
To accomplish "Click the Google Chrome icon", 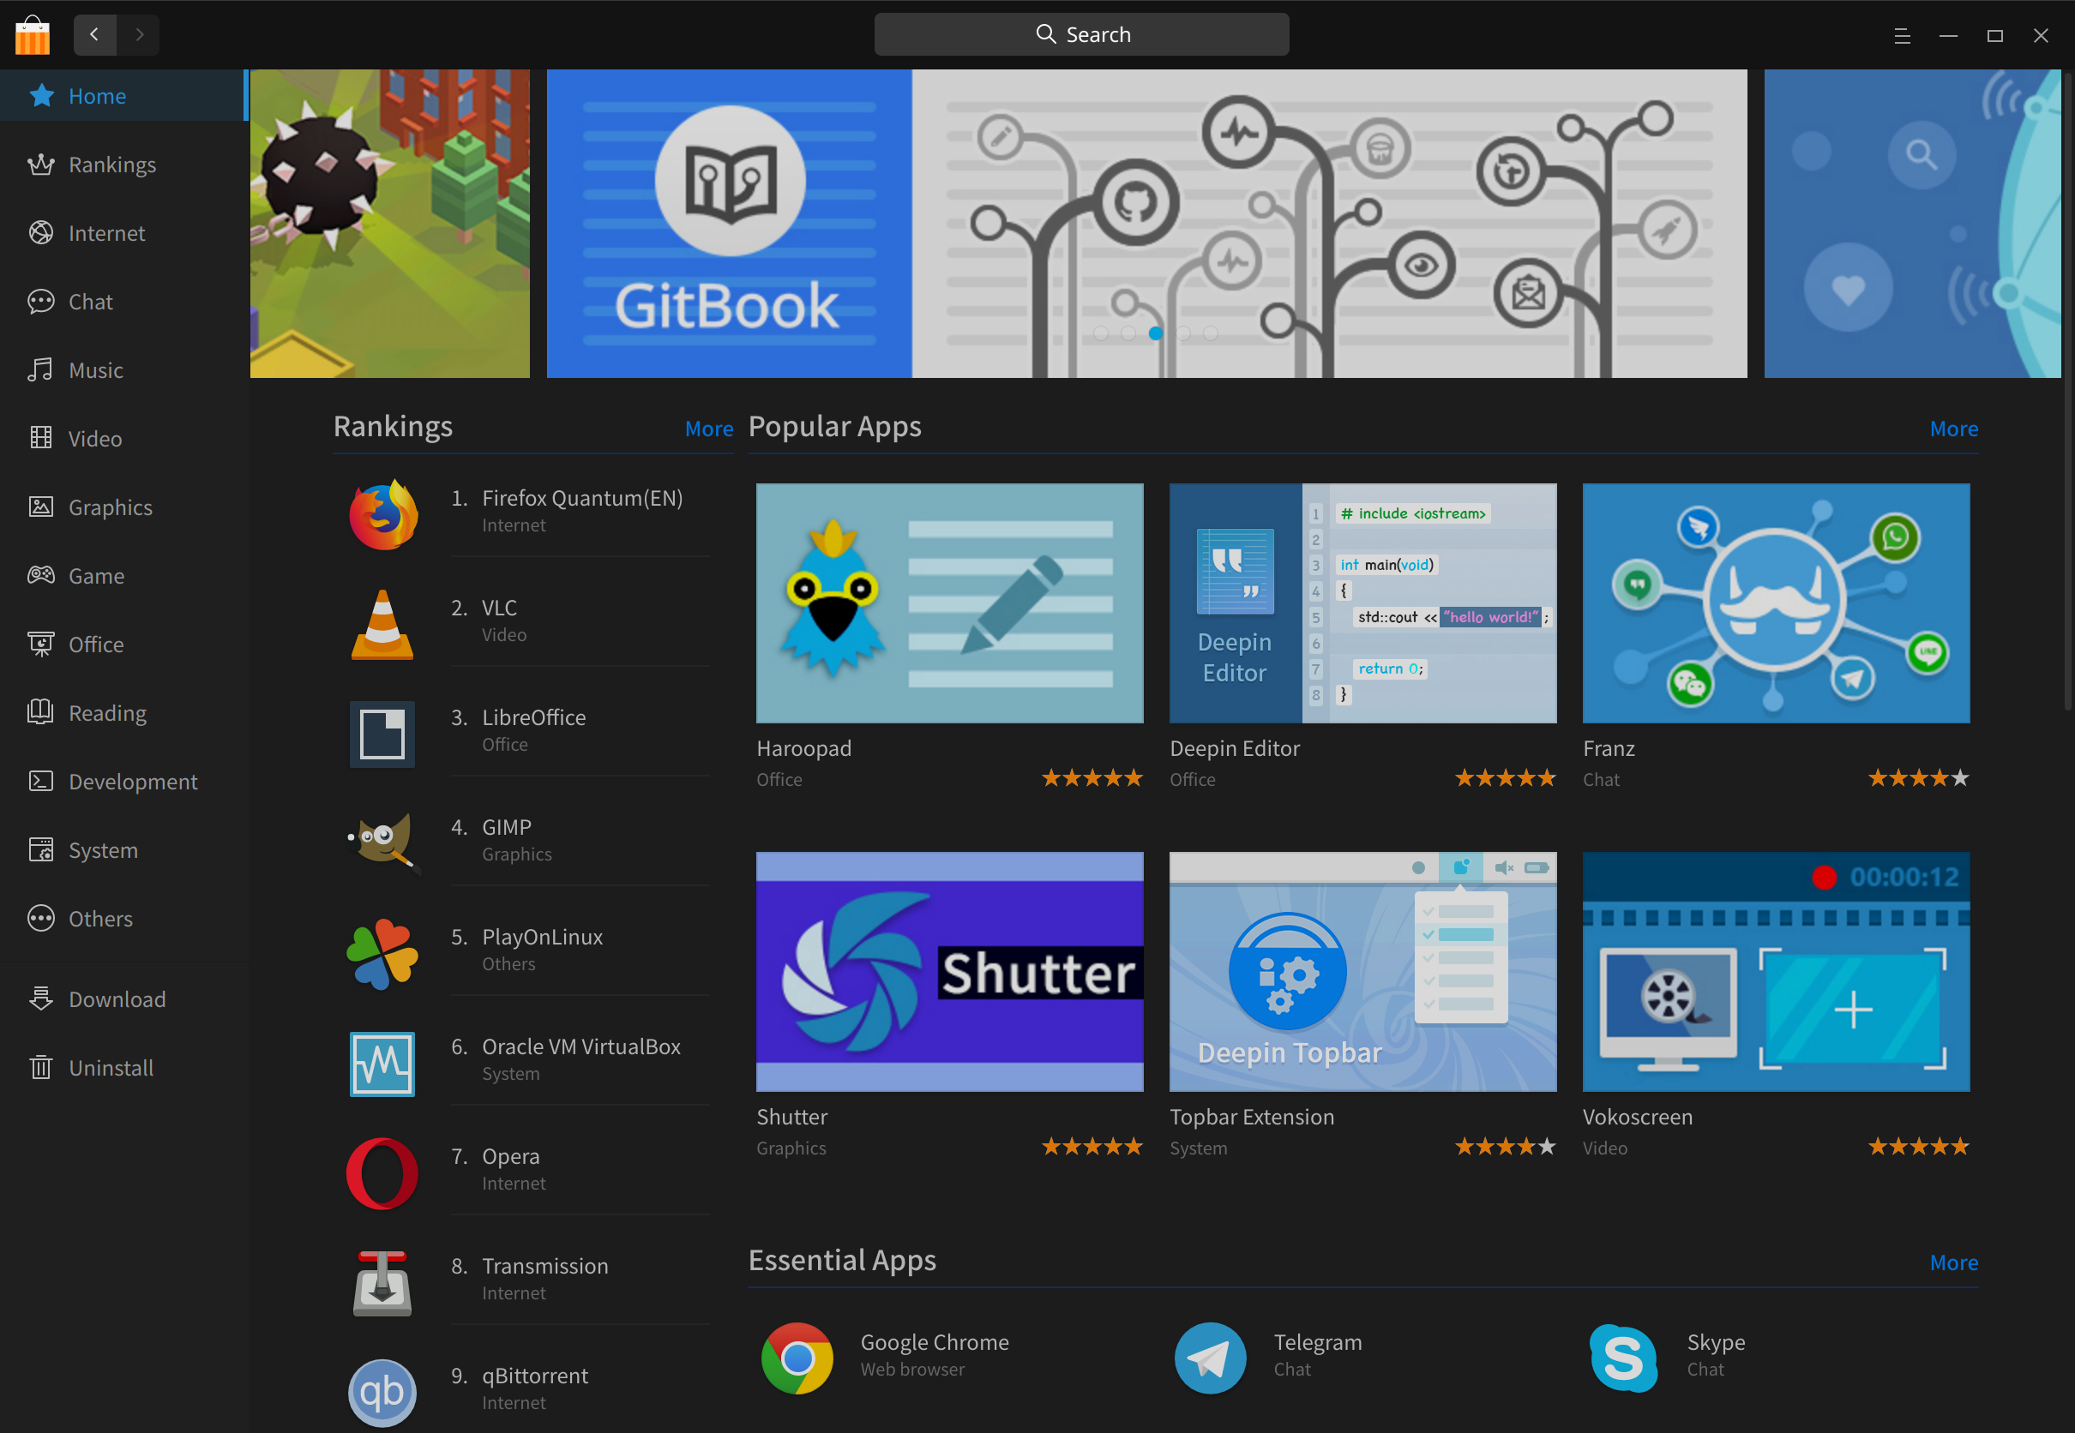I will pyautogui.click(x=797, y=1358).
